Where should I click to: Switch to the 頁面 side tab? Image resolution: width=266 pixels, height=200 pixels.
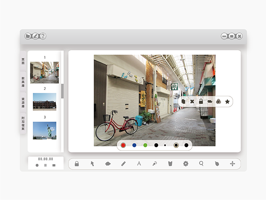tap(23, 60)
